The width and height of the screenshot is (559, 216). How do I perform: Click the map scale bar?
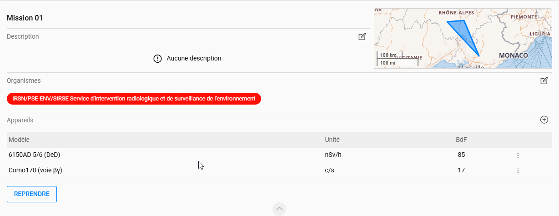point(397,59)
